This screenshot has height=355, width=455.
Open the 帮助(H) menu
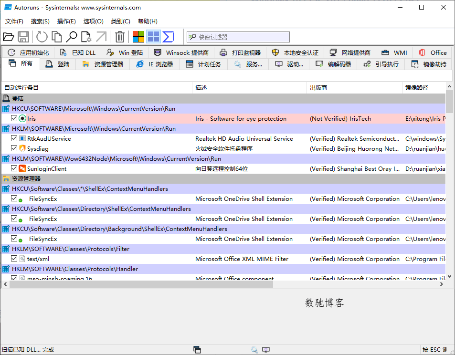click(x=148, y=21)
